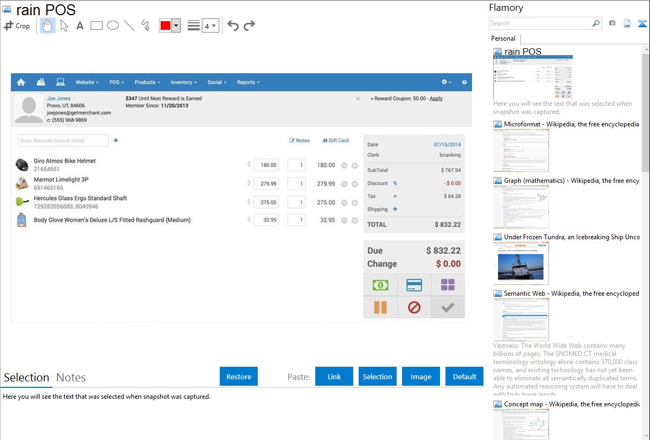Image resolution: width=650 pixels, height=440 pixels.
Task: Activate the hand pan tool
Action: tap(47, 25)
